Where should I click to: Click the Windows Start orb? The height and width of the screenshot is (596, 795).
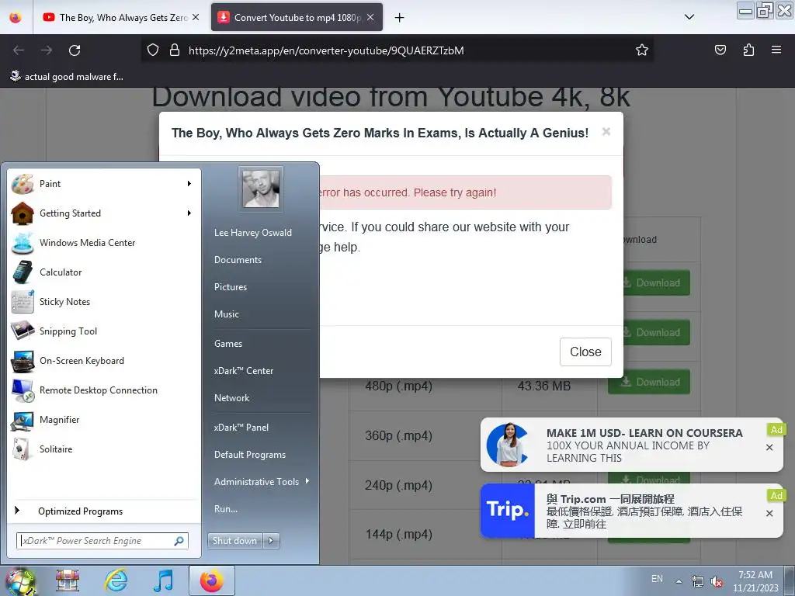(x=20, y=580)
